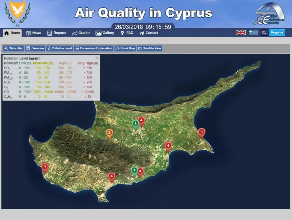Open the search tool
The height and width of the screenshot is (220, 292).
tap(264, 33)
